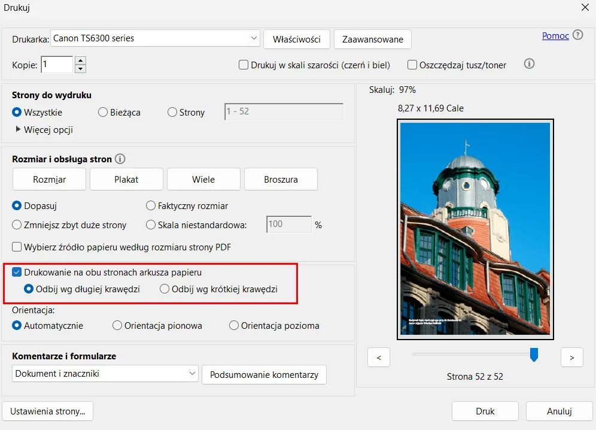This screenshot has height=430, width=596.
Task: Select Odbij wg krótkiej krawędzi option
Action: pos(165,289)
